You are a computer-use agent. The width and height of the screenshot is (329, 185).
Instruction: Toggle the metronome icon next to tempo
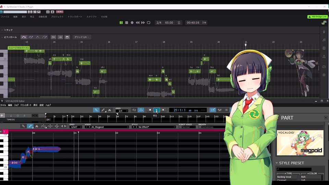tap(179, 23)
